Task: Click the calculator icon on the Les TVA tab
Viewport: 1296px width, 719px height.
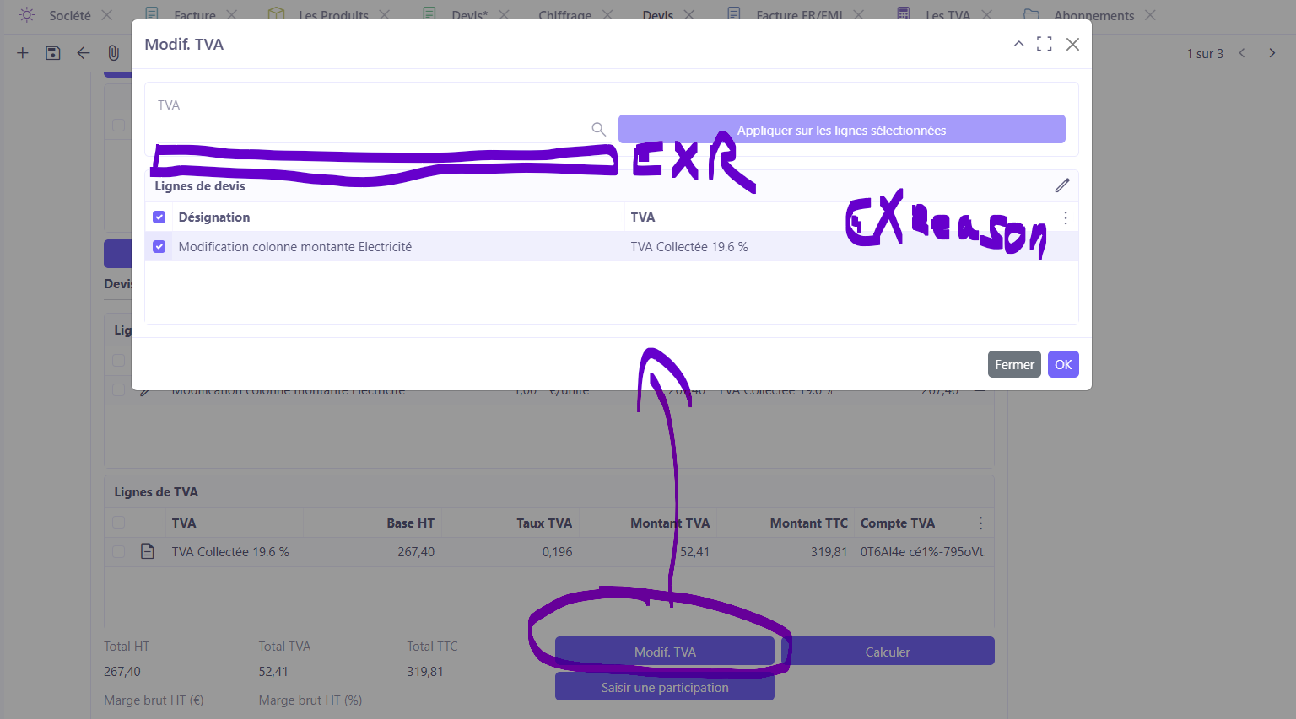Action: (x=904, y=14)
